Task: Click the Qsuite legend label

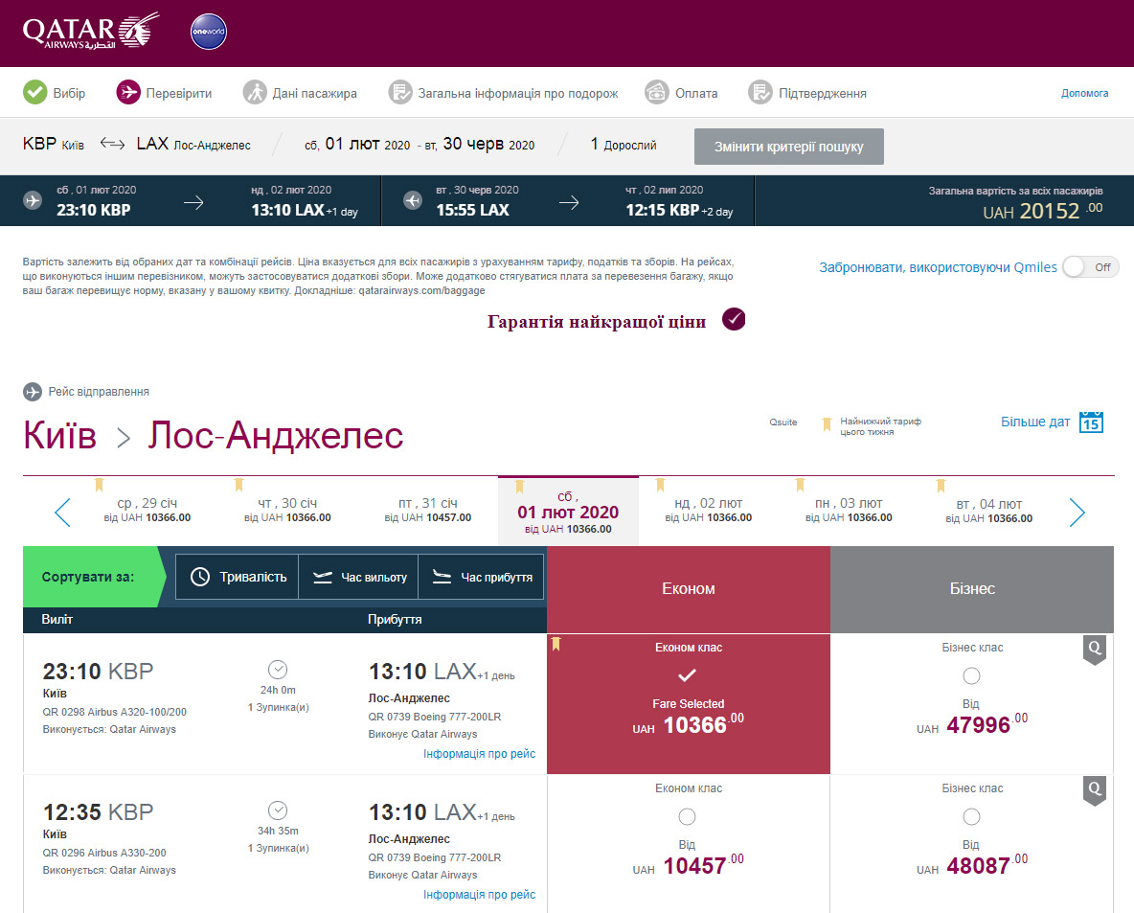Action: [x=783, y=422]
